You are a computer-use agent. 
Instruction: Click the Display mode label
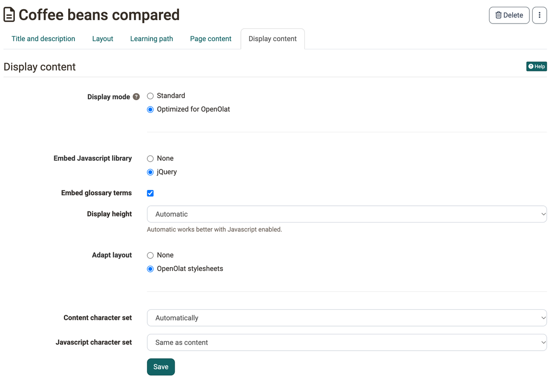pyautogui.click(x=108, y=97)
